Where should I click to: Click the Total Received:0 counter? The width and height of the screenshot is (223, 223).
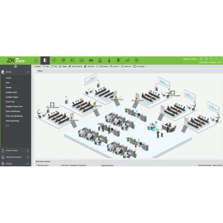tap(42, 165)
